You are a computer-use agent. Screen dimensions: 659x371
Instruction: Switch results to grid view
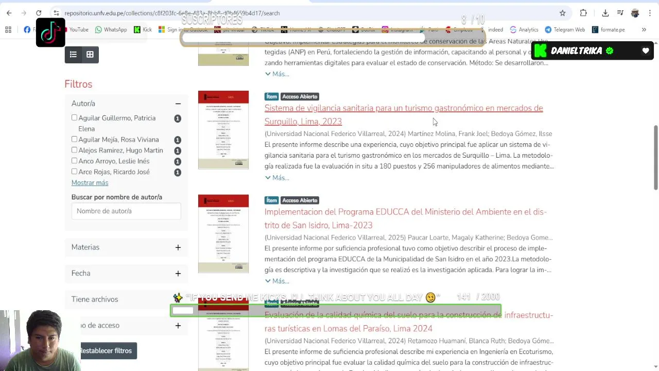pyautogui.click(x=90, y=55)
